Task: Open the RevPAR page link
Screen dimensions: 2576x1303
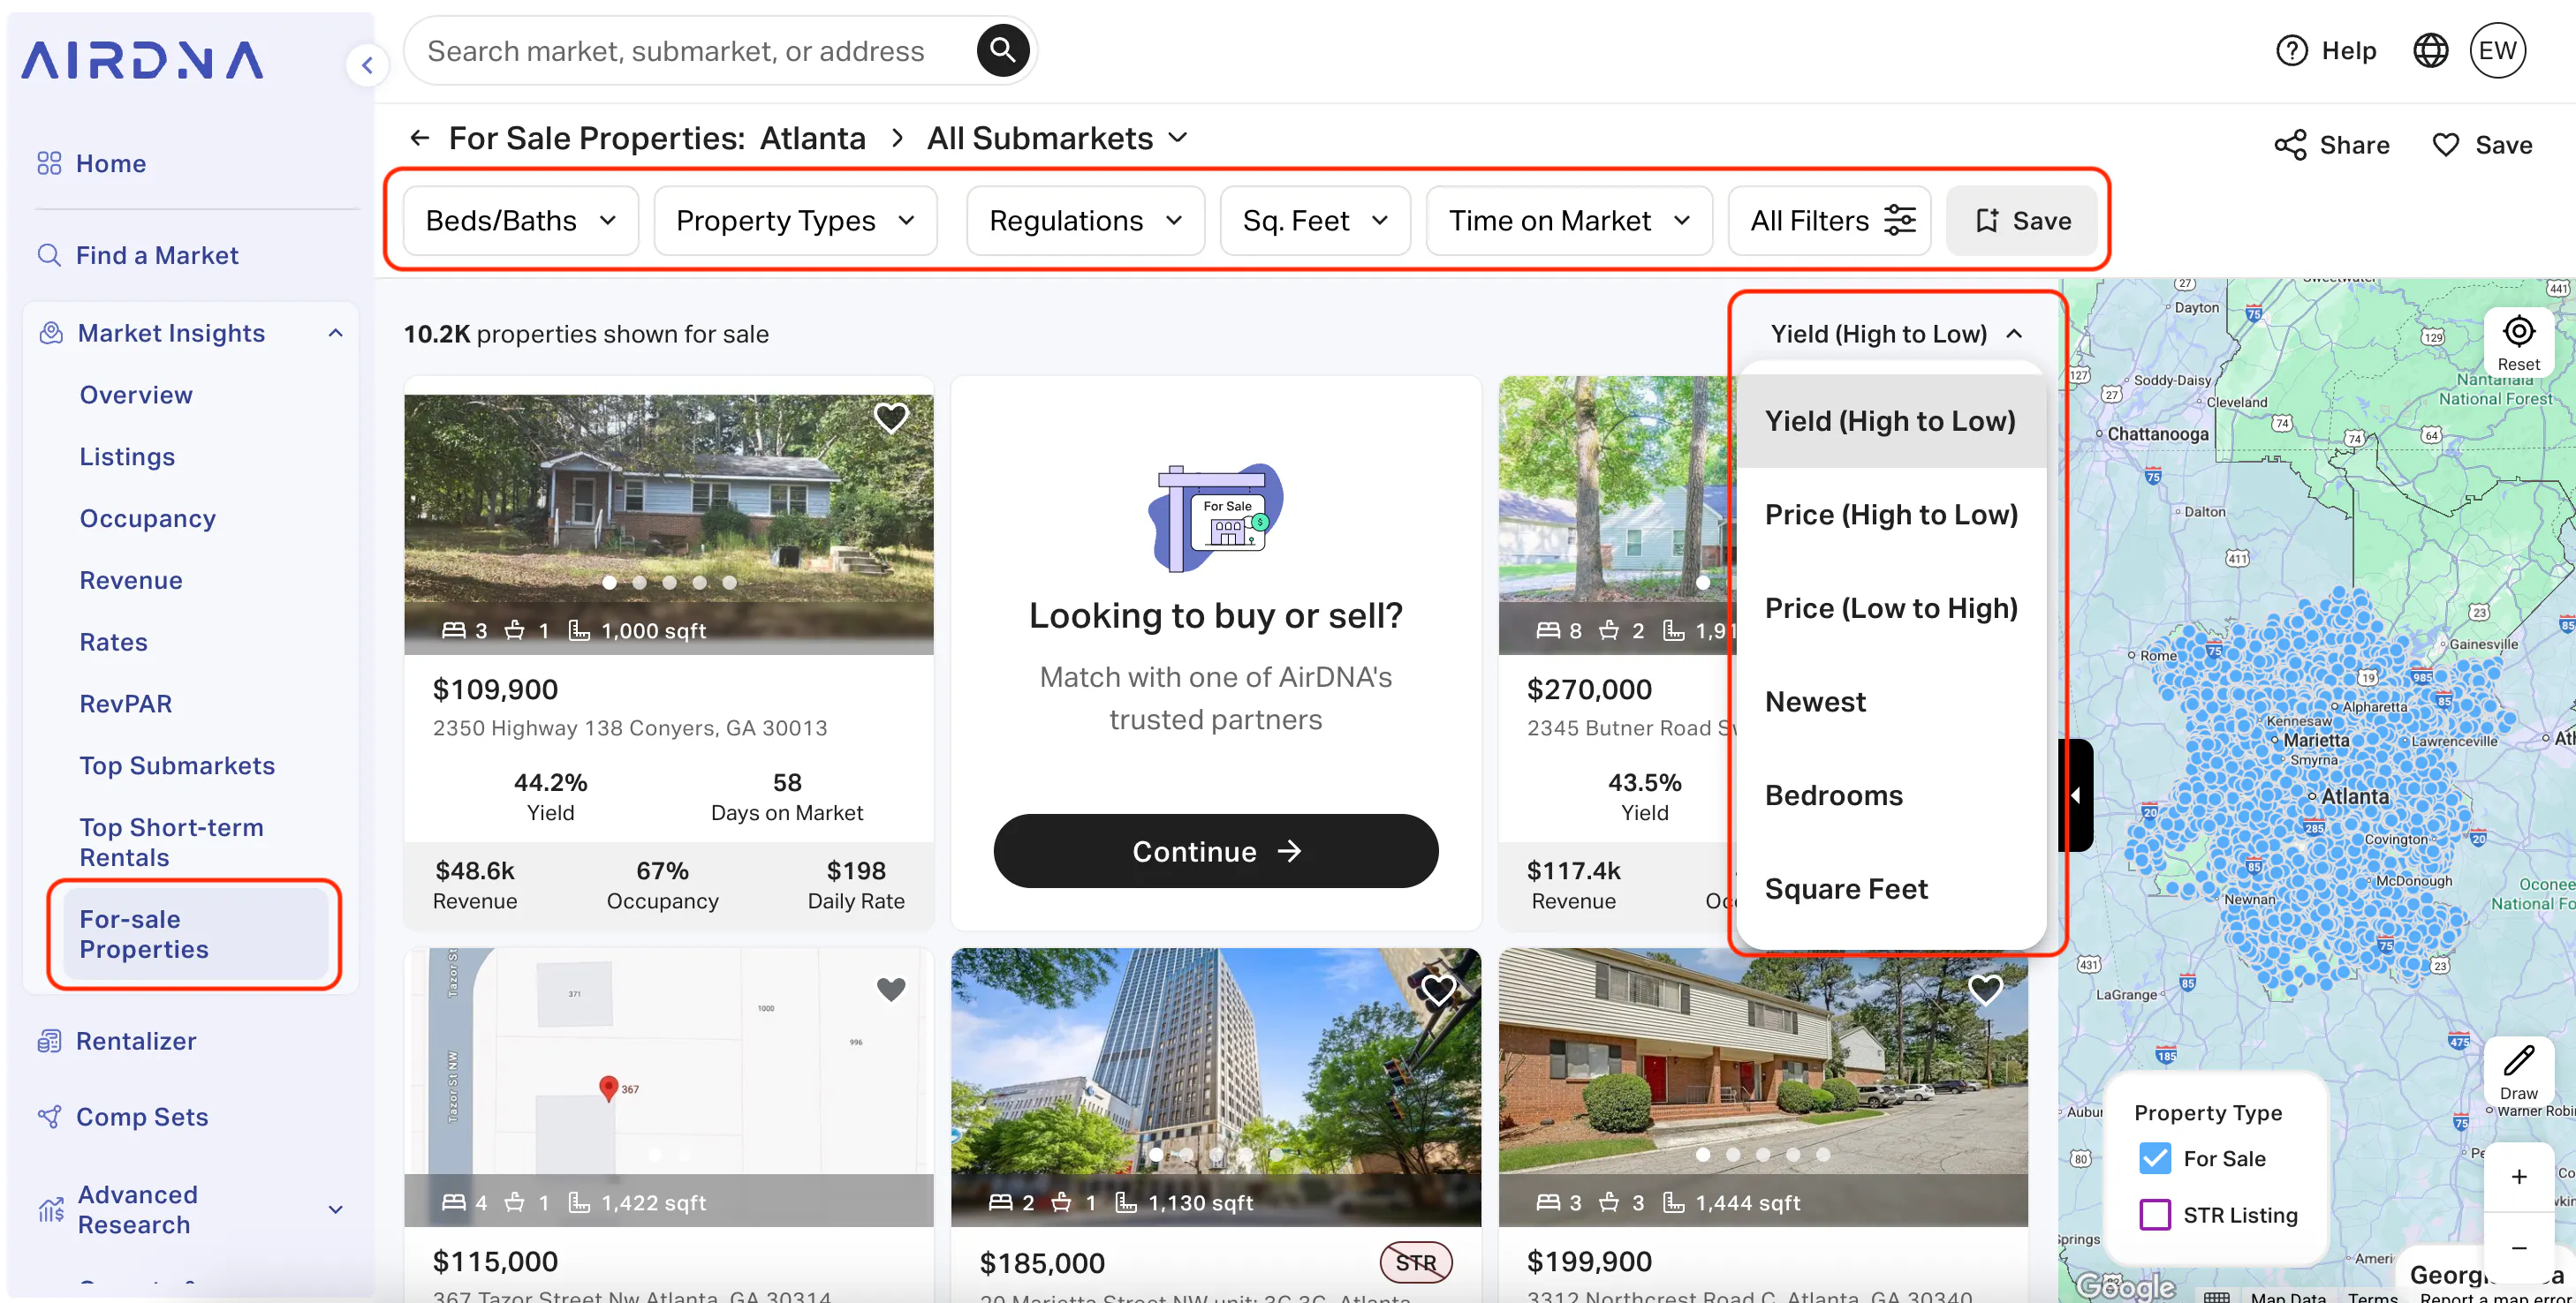Action: 126,704
